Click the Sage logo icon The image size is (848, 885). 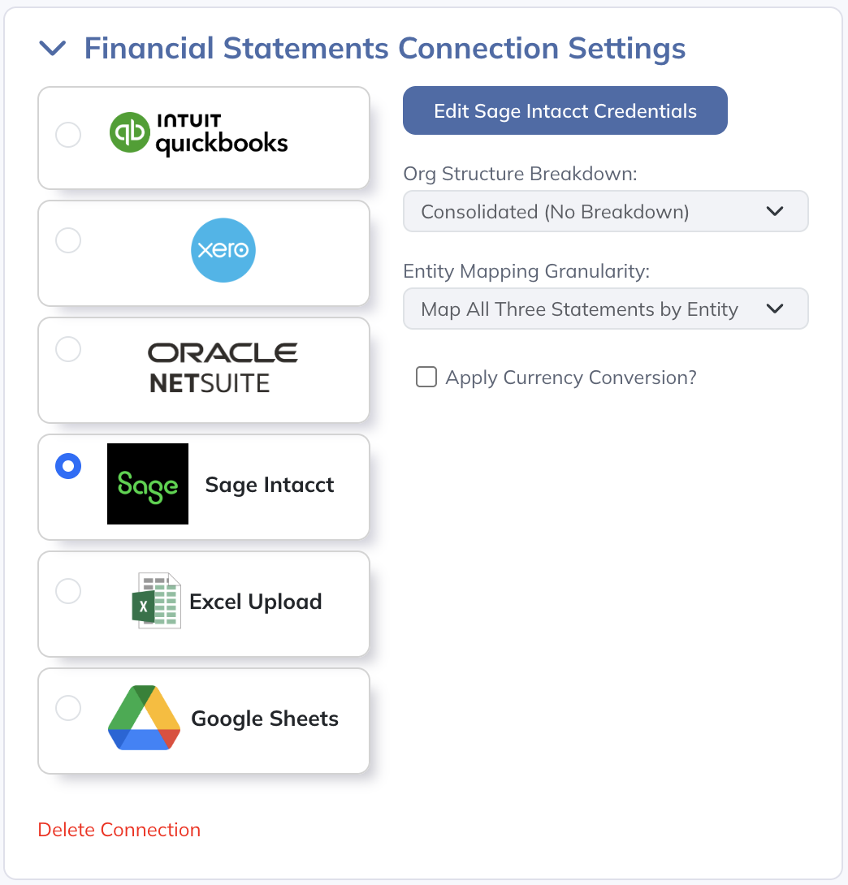[x=148, y=484]
